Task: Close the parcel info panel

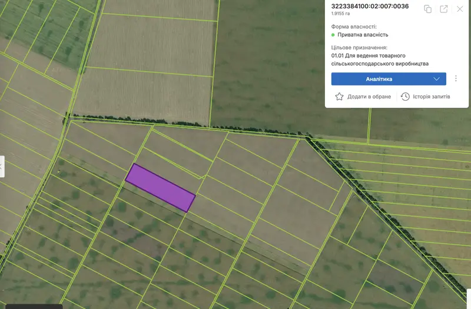Action: [460, 9]
